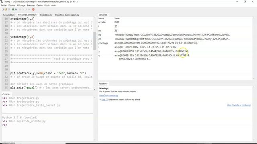
Task: Open the Exécuter menu
Action: click(x=31, y=5)
